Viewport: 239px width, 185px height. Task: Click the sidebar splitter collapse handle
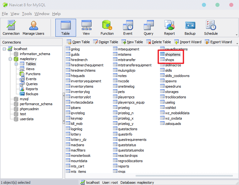click(x=64, y=109)
